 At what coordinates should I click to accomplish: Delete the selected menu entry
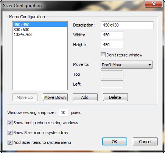(115, 97)
